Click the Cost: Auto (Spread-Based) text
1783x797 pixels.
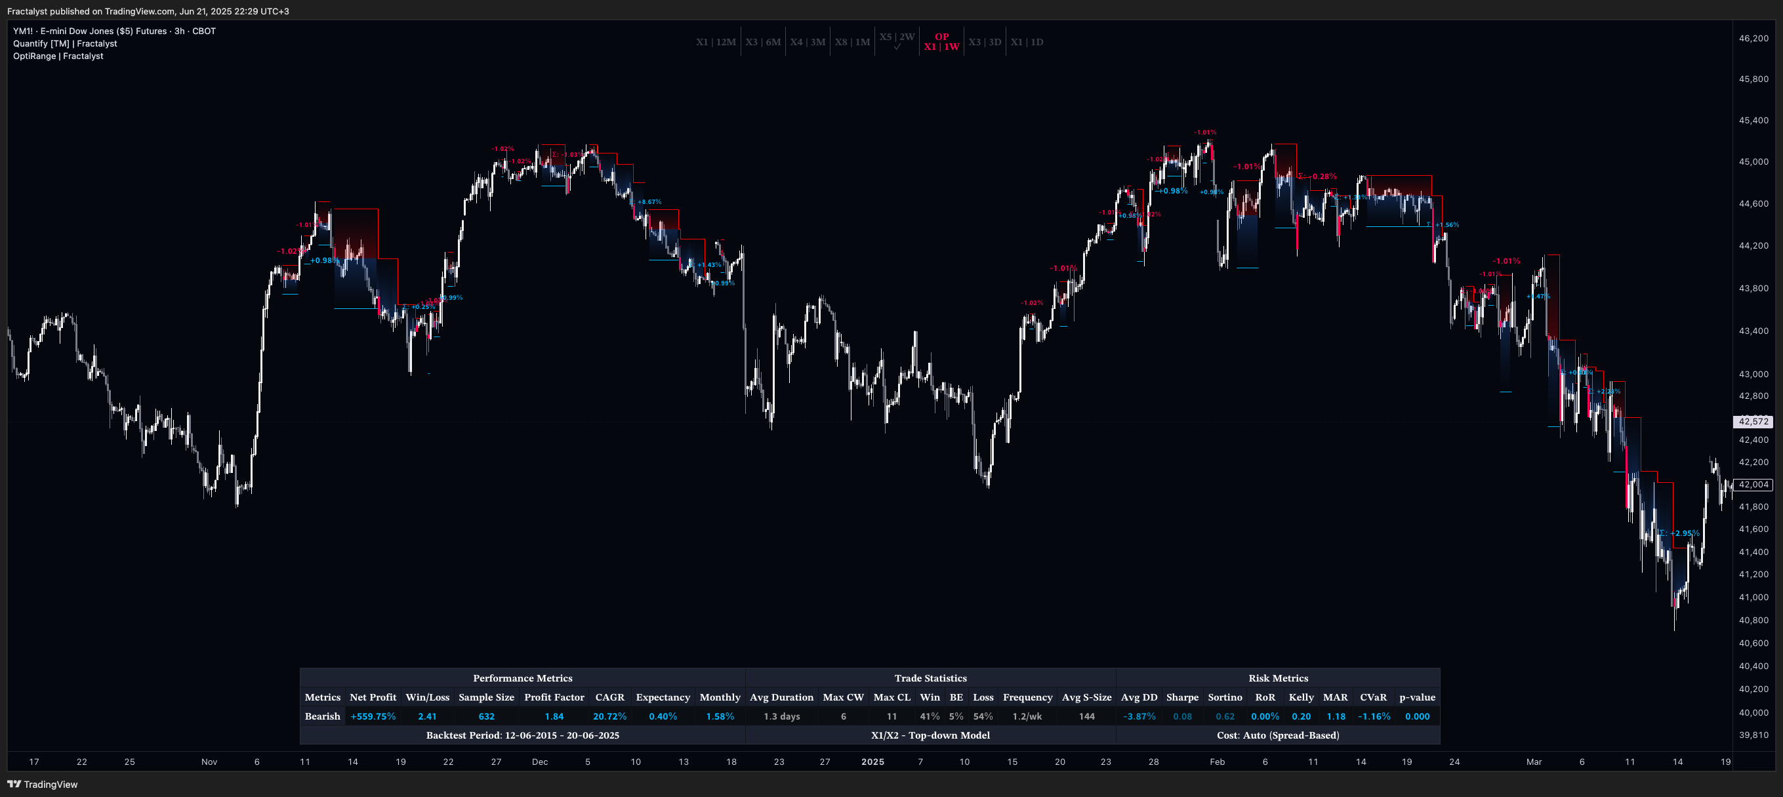1278,735
